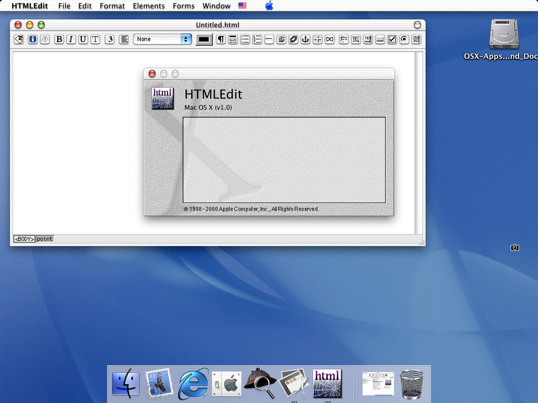Insert a text field form element
Image resolution: width=538 pixels, height=403 pixels.
[x=356, y=39]
